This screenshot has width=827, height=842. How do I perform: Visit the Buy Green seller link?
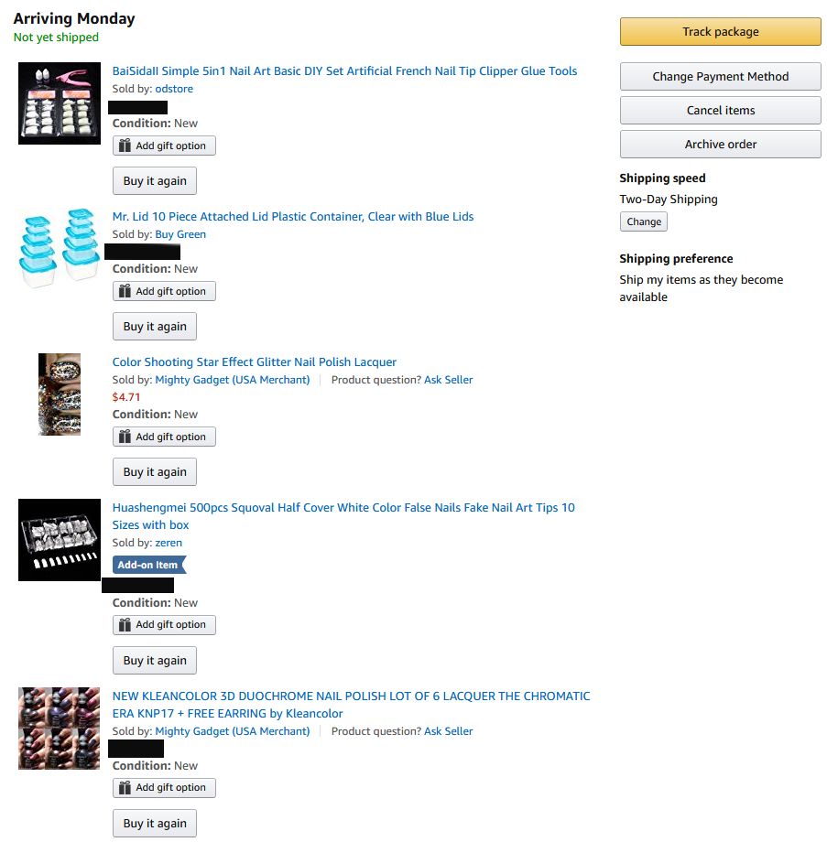tap(180, 234)
